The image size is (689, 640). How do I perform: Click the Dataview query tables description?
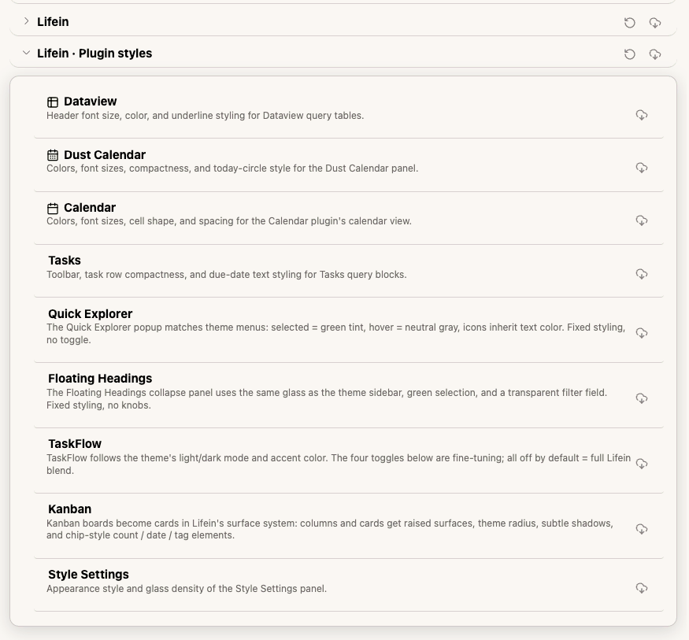coord(206,116)
